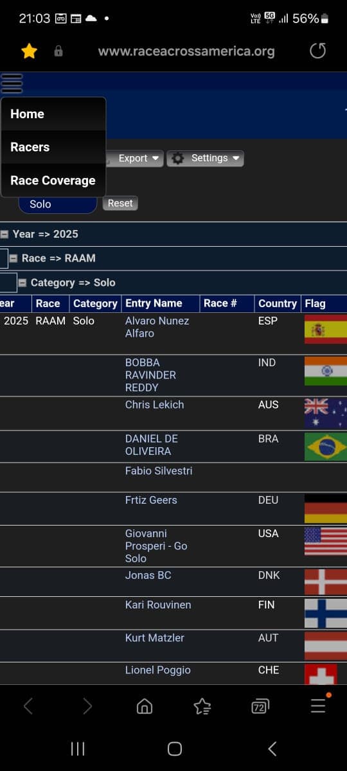Tap the Android back navigation icon
347x771 pixels.
point(272,749)
